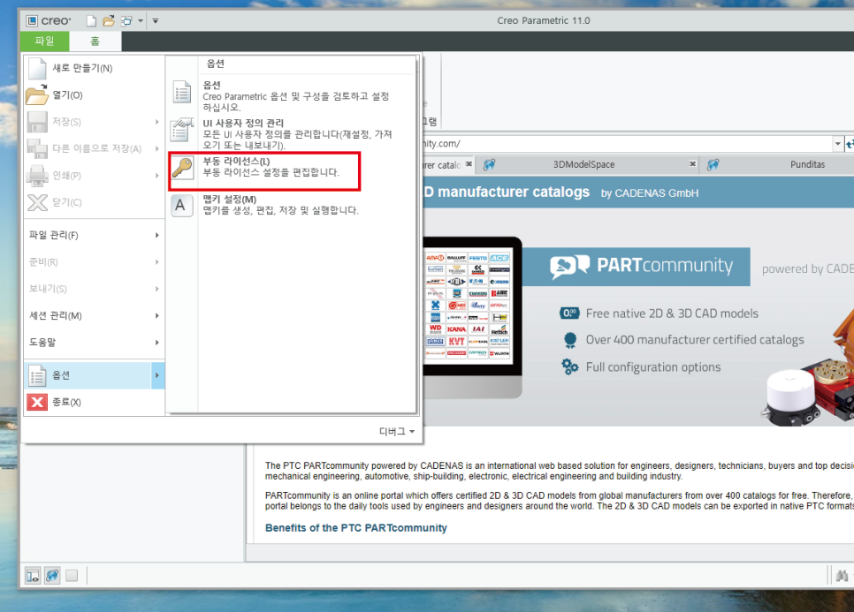The width and height of the screenshot is (854, 612).
Task: Click the window switch icon in quick access toolbar
Action: (x=126, y=20)
